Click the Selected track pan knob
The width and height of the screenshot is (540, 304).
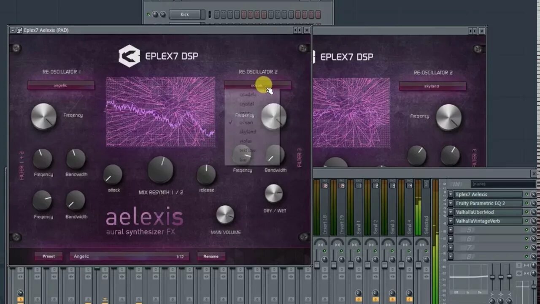coord(426,260)
